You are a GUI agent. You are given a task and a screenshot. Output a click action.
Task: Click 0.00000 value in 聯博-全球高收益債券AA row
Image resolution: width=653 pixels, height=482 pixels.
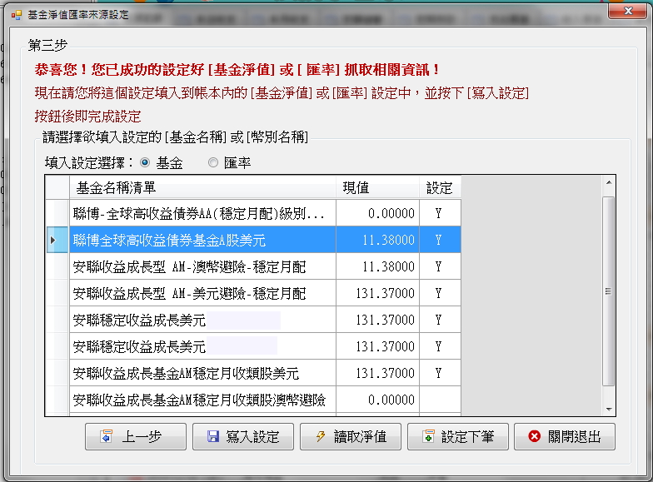[377, 213]
